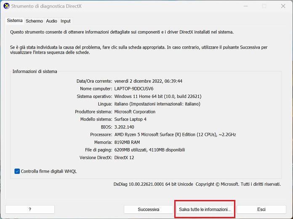Close the DirectX diagnostic window
This screenshot has height=219, width=293.
click(283, 6)
